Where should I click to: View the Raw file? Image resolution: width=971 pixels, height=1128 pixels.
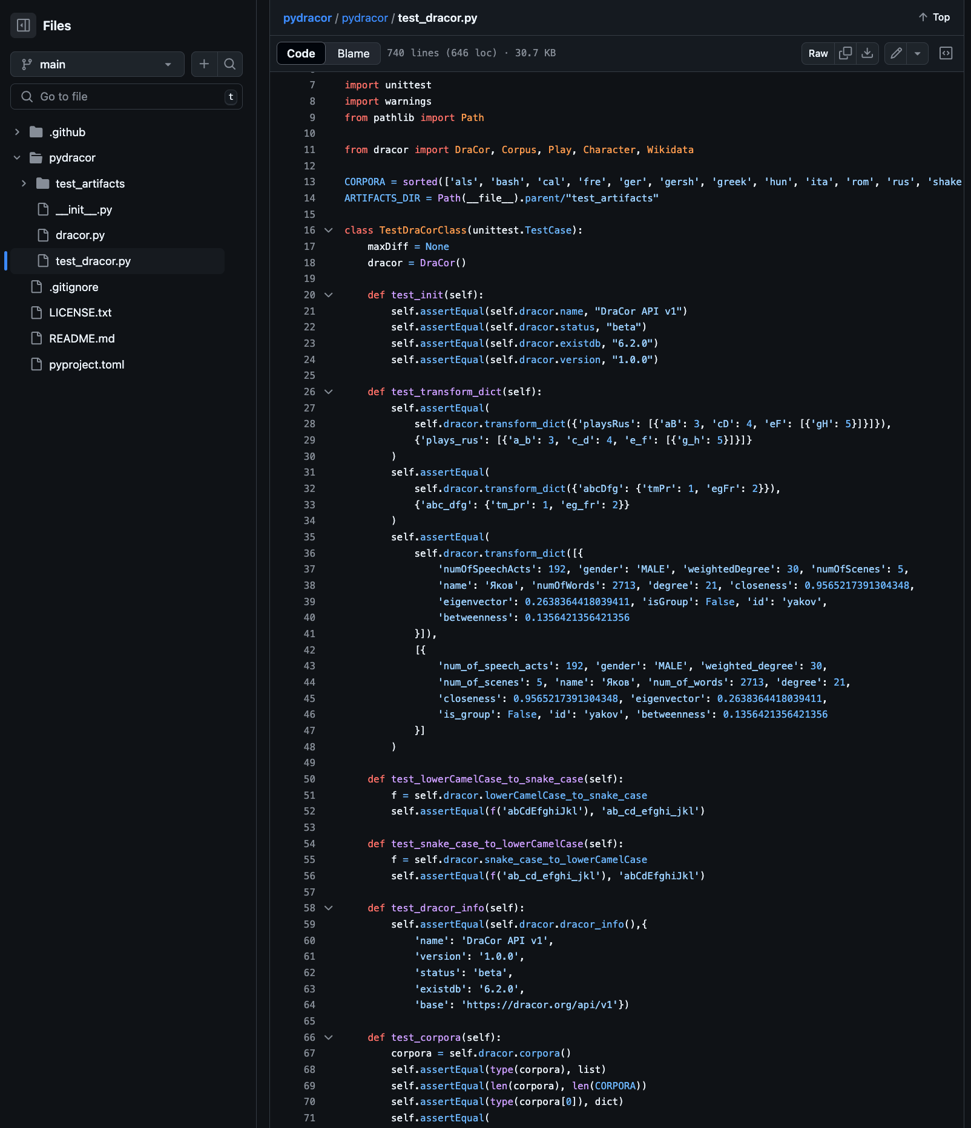point(818,53)
